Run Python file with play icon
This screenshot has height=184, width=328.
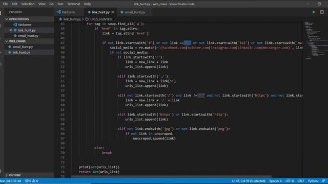314,12
